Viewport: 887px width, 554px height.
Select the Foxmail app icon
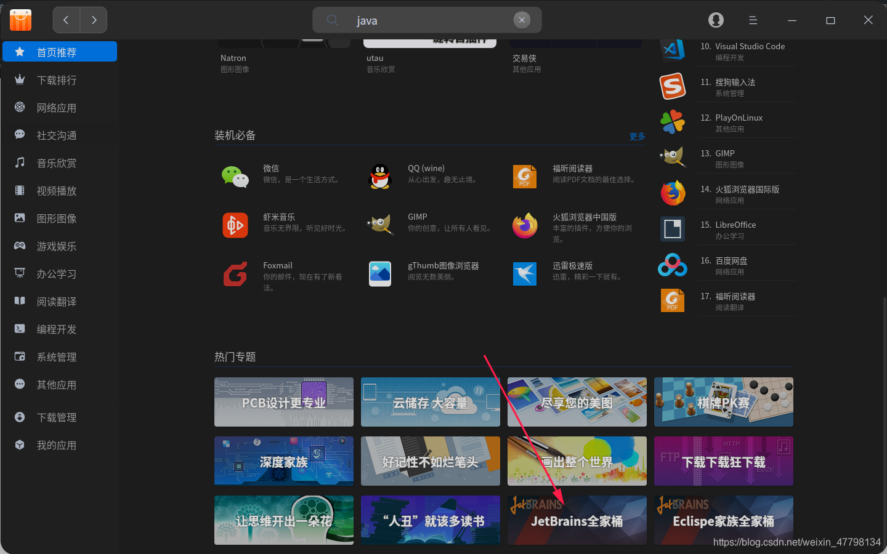click(235, 274)
